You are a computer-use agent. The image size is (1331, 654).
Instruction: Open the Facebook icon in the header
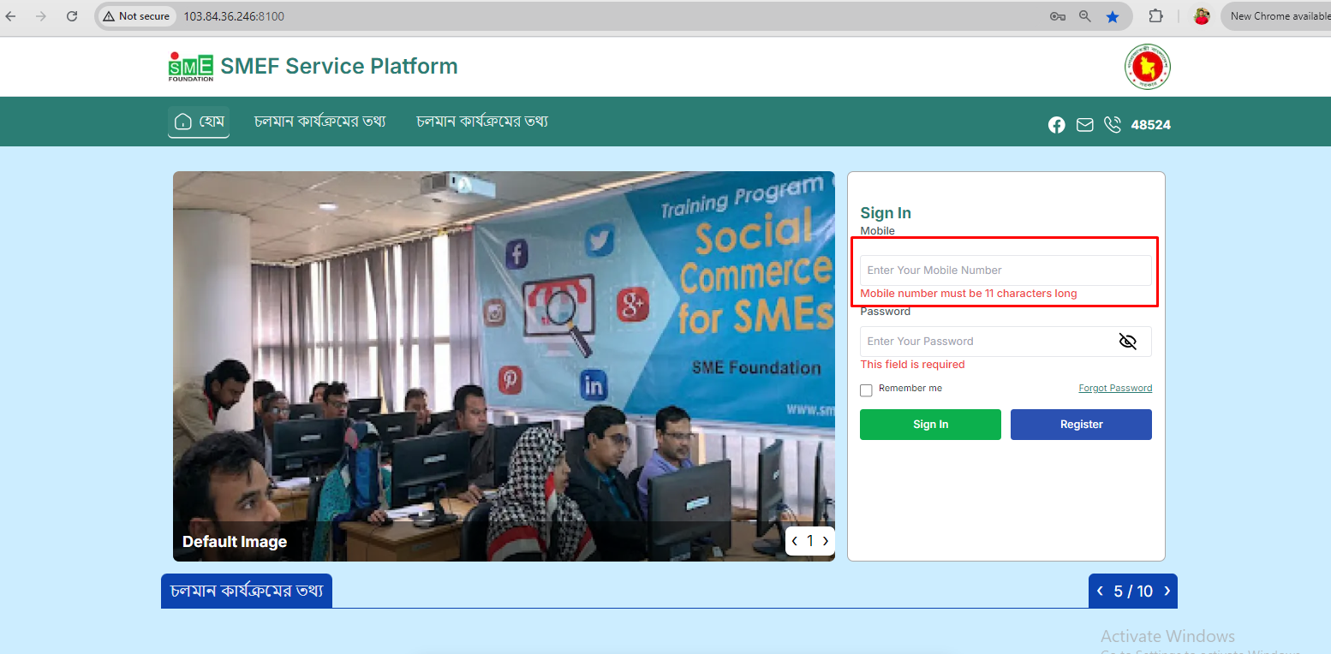pyautogui.click(x=1057, y=125)
